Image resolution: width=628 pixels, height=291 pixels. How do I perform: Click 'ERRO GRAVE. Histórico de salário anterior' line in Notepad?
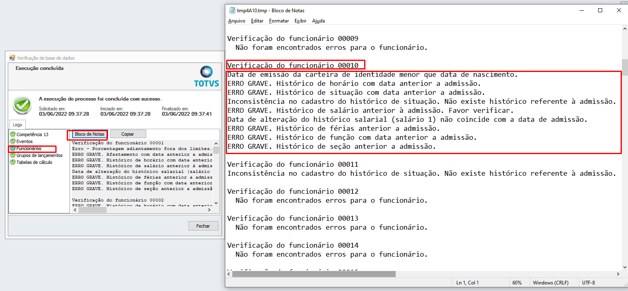(x=371, y=110)
